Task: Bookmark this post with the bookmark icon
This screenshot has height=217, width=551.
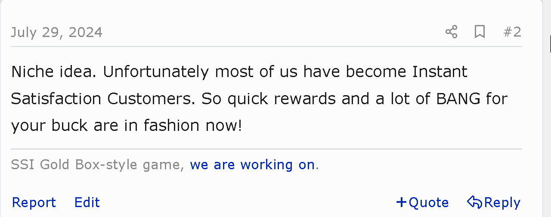Action: (x=480, y=32)
